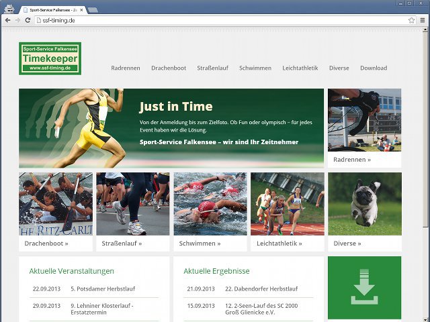Go to Leichtathletik in top navigation
430x322 pixels.
click(x=300, y=68)
